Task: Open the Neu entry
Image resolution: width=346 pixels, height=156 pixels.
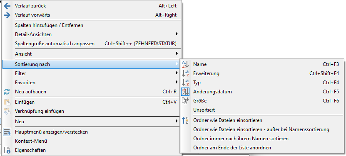Action: (x=92, y=122)
